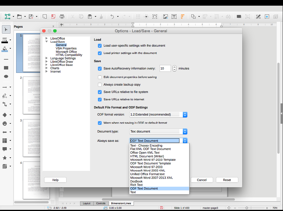
Task: Uncheck Load printer settings with the document
Action: coord(100,53)
